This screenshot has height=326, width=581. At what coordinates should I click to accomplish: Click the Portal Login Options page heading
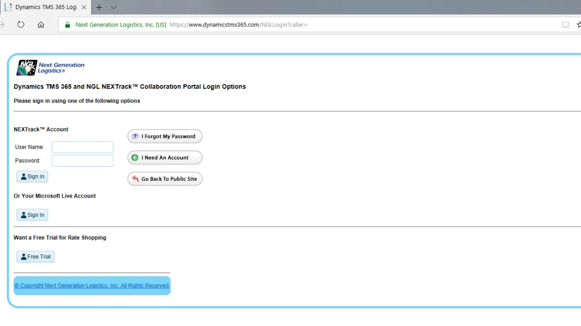pos(130,87)
